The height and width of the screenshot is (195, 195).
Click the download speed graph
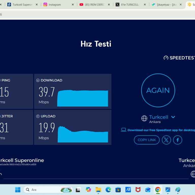point(83,98)
